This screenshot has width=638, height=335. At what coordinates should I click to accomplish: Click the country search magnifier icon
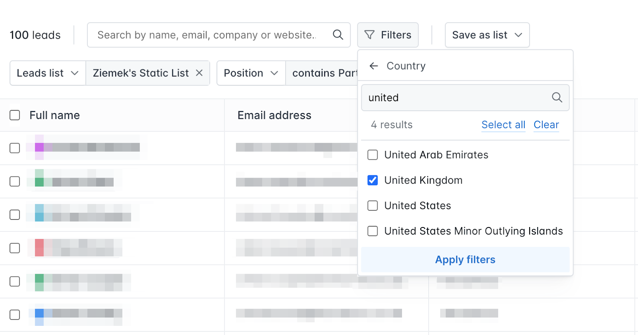tap(557, 98)
